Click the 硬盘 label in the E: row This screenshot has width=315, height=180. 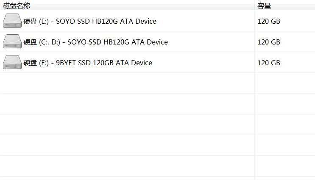pos(30,21)
